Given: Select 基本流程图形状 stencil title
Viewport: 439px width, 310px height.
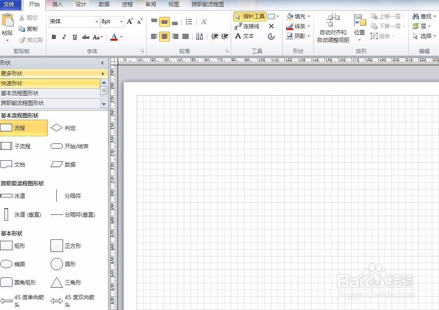Looking at the screenshot, I should (x=50, y=93).
